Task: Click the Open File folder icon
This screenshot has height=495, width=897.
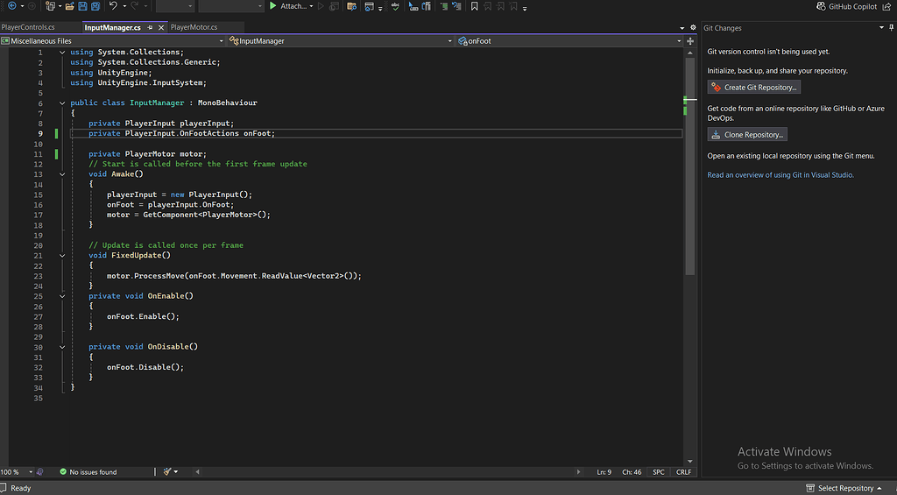Action: 69,6
